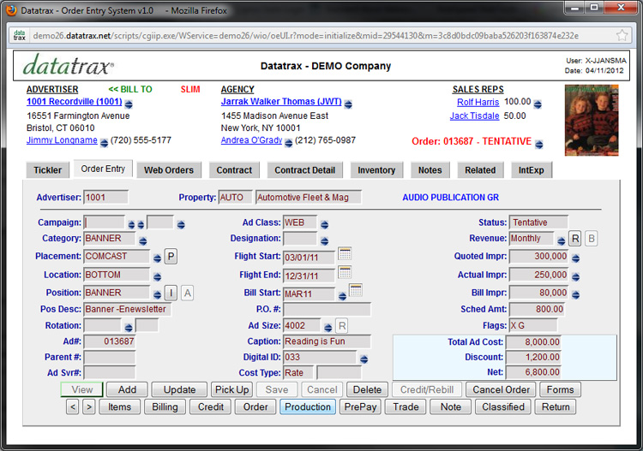Image resolution: width=643 pixels, height=451 pixels.
Task: Click the Caption field Reading is Fun
Action: pyautogui.click(x=327, y=341)
